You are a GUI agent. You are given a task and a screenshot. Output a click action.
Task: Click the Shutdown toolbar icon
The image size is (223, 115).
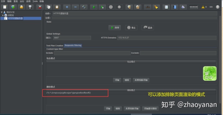[119, 7]
